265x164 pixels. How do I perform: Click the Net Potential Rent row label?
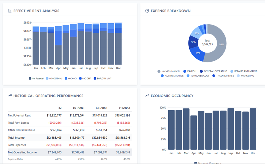19,116
